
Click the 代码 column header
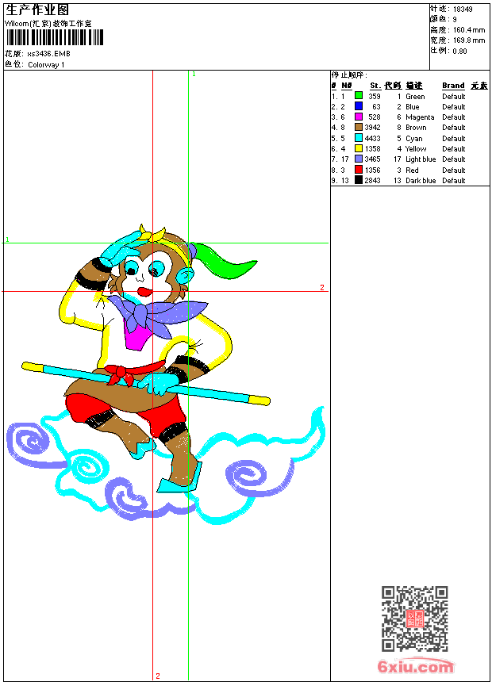pyautogui.click(x=393, y=86)
